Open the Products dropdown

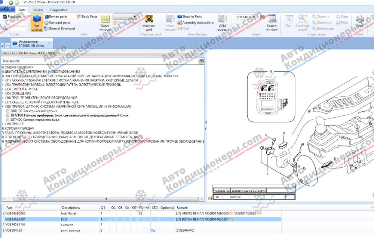tap(14, 17)
